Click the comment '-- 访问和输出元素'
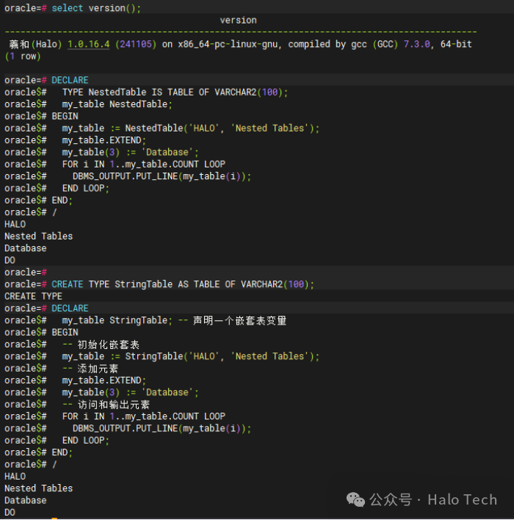Screen dimensions: 514x520 106,405
